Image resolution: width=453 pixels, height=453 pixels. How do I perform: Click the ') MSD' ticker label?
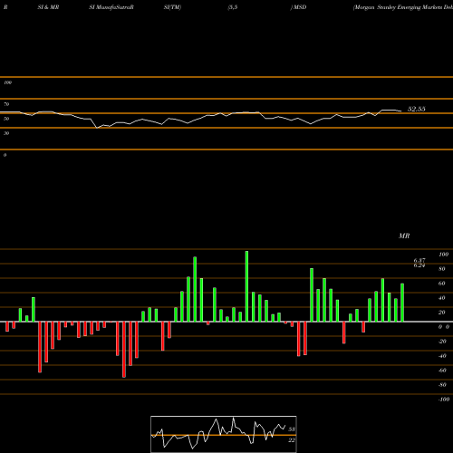pos(298,7)
